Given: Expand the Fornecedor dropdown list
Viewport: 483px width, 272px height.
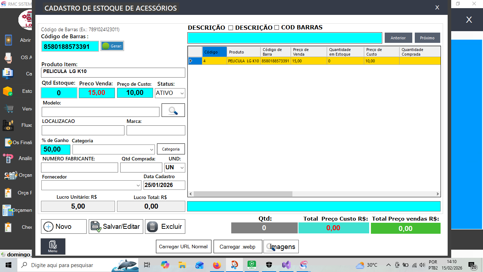Looking at the screenshot, I should [x=91, y=185].
